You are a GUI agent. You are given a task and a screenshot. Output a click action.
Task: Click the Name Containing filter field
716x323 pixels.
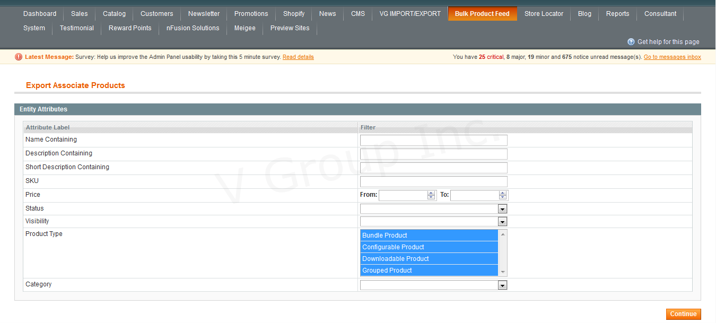pyautogui.click(x=433, y=140)
